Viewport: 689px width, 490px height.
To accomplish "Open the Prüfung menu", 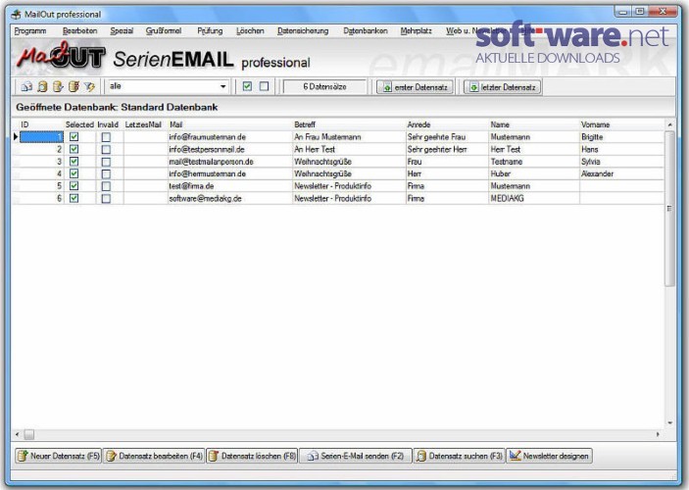I will tap(210, 30).
